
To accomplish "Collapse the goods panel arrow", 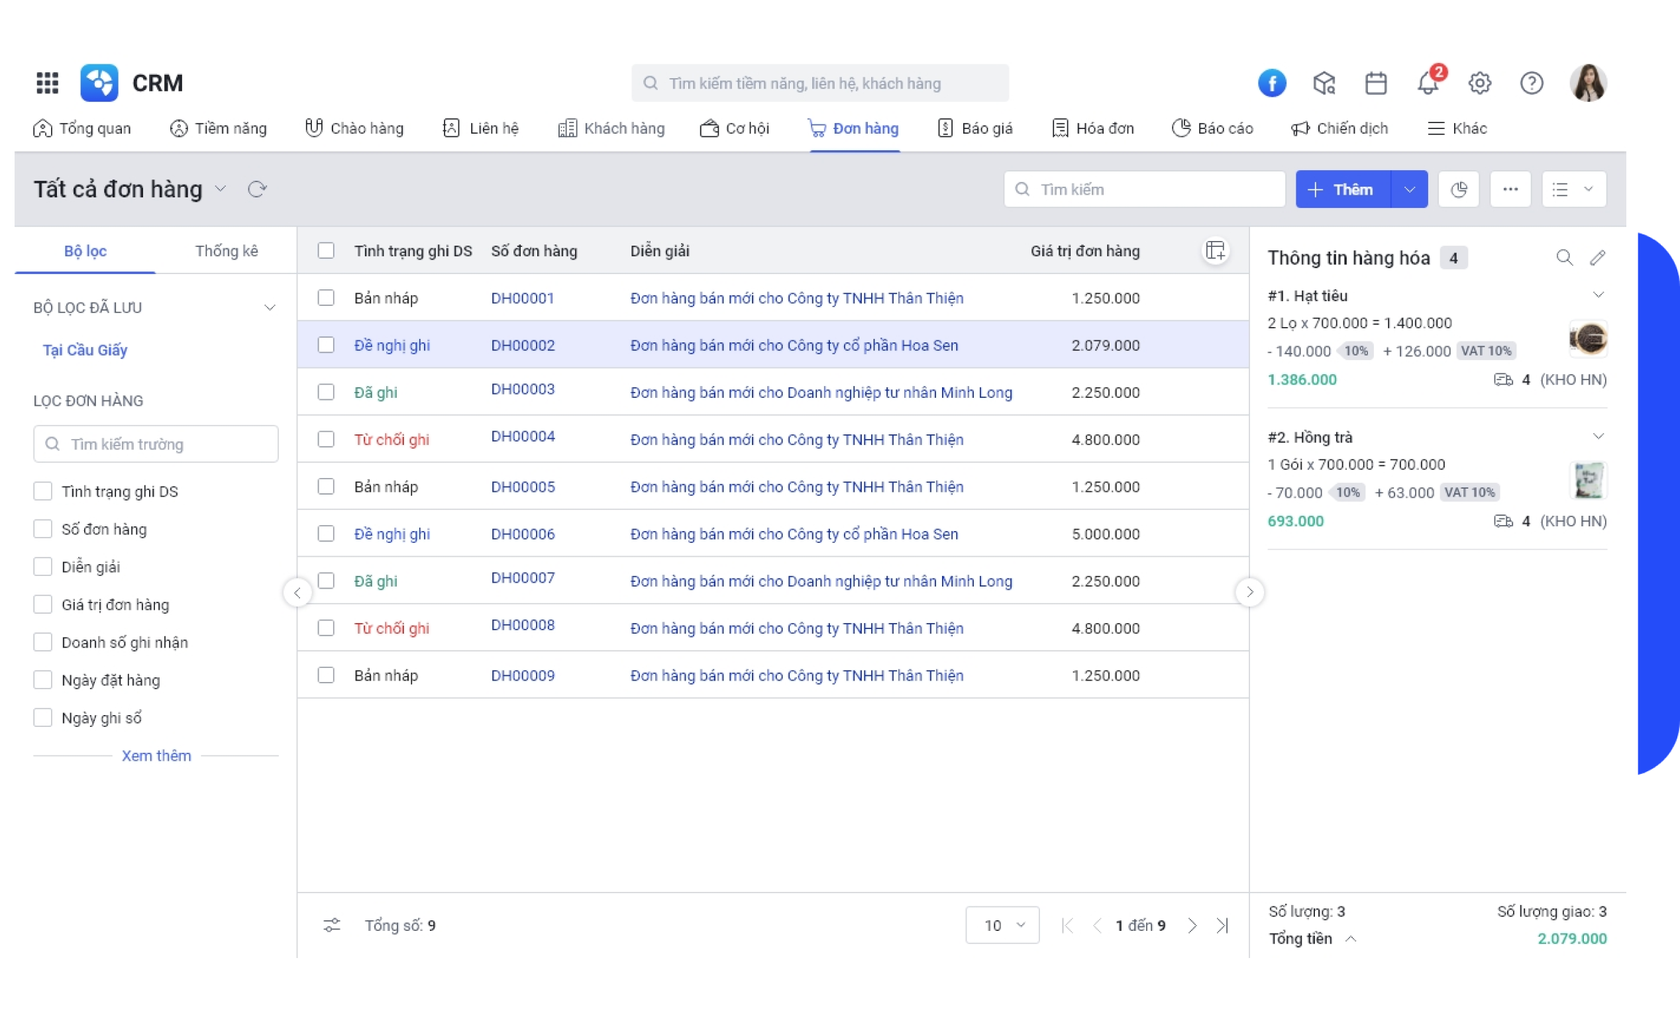I will 1249,593.
